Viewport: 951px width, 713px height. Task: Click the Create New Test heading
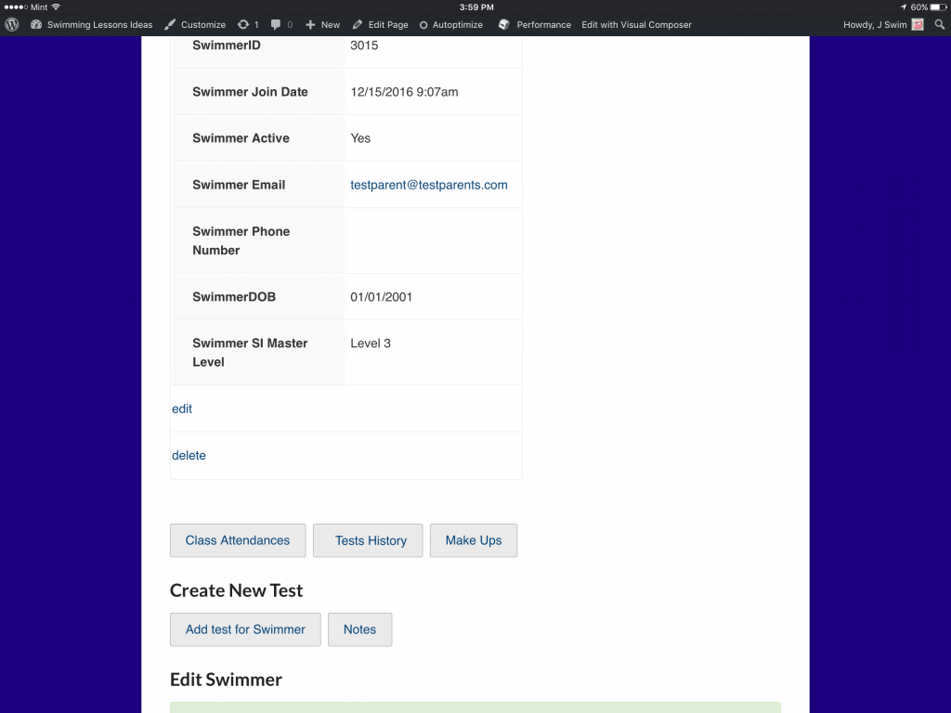pos(236,590)
